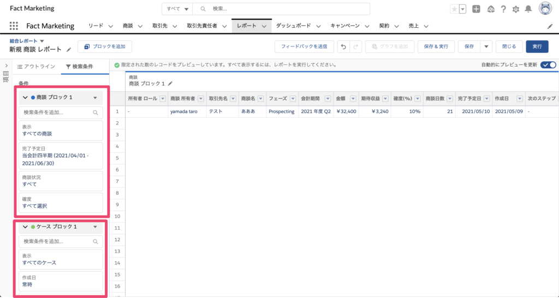Open the user avatar profile menu
Viewport: 559px width, 298px height.
tap(545, 9)
